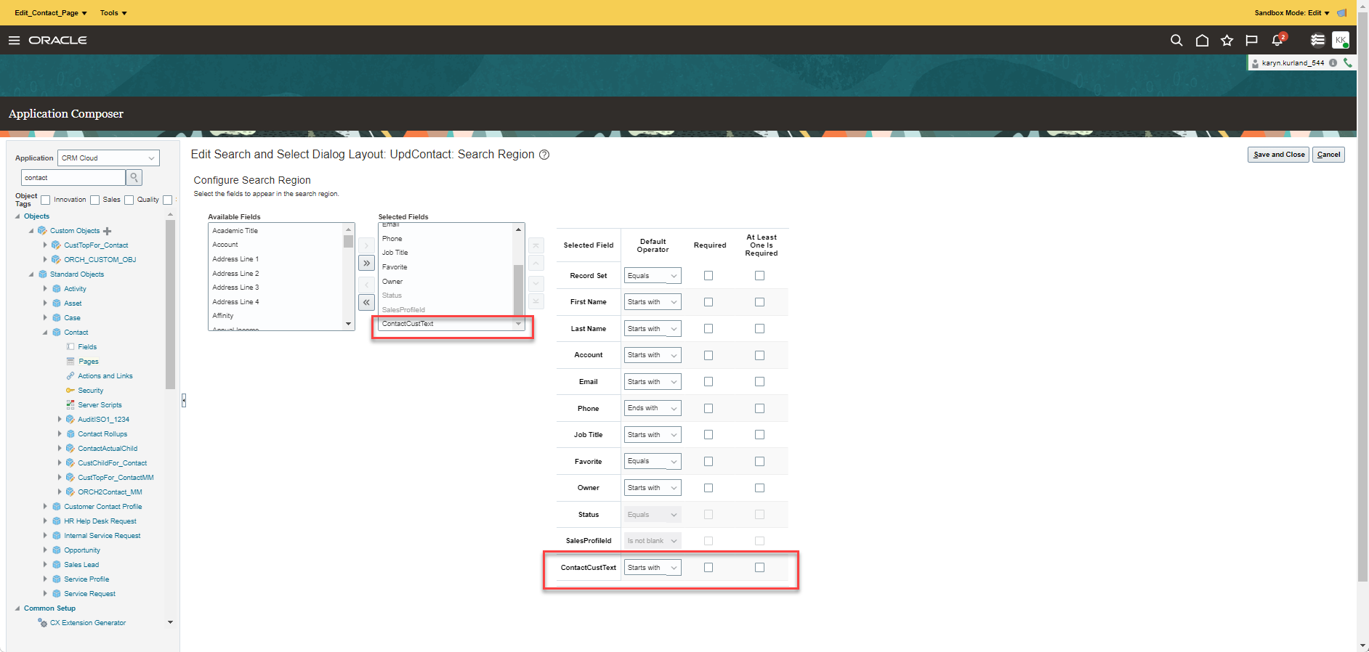Check At Least One Is Required for Owner
1369x652 pixels.
pos(759,488)
